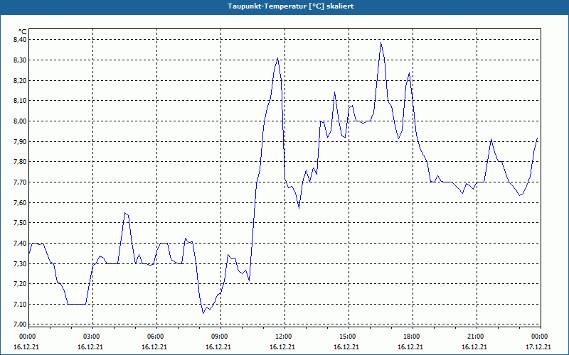Select the 7,40 y-axis value
This screenshot has width=569, height=355.
19,243
